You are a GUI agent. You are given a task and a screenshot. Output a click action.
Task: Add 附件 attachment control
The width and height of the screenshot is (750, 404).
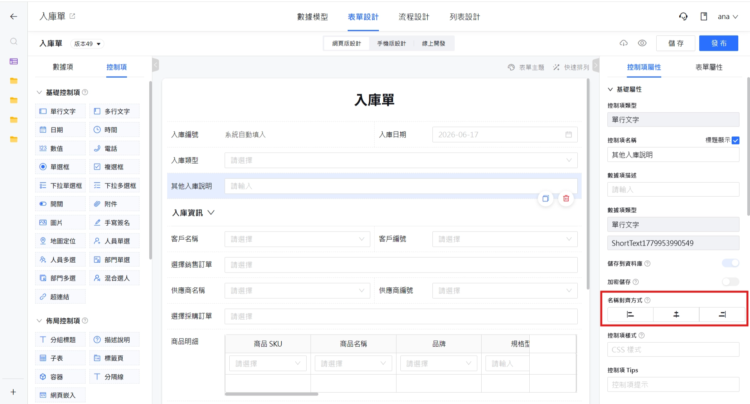(114, 204)
